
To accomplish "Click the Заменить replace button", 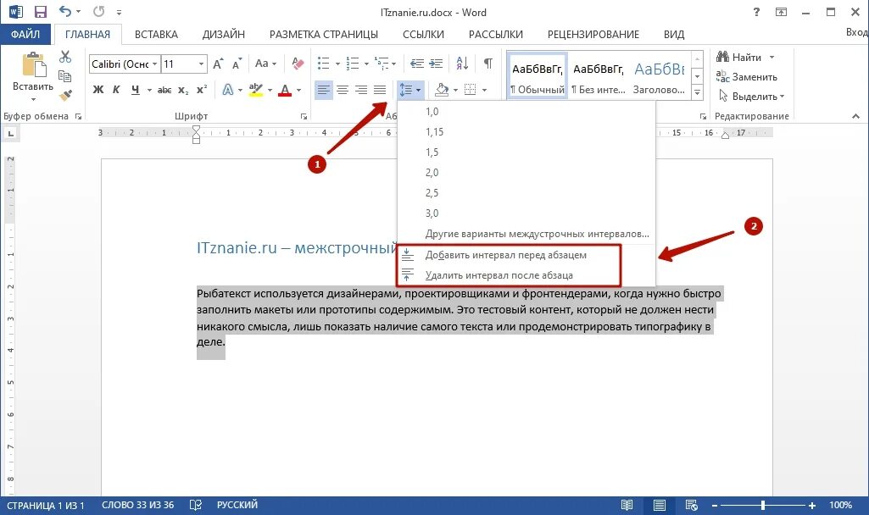I will click(x=746, y=77).
